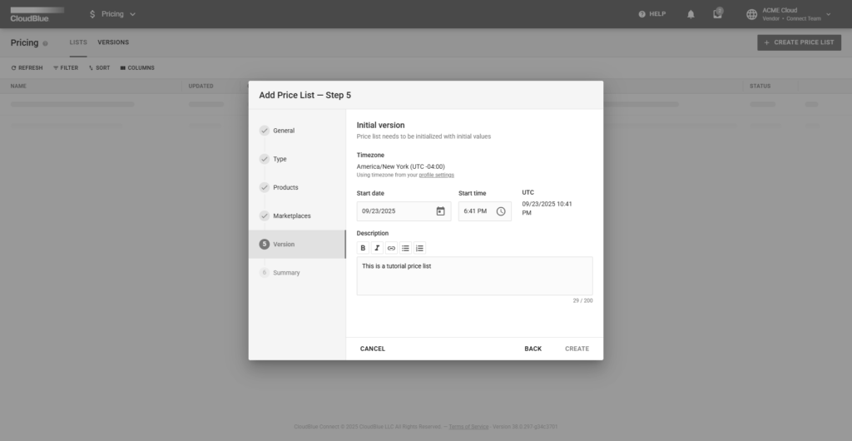The height and width of the screenshot is (441, 852).
Task: Open the notifications bell
Action: tap(691, 14)
